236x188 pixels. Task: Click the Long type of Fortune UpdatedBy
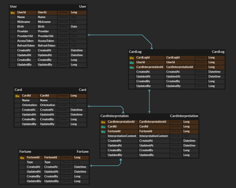[x=81, y=181]
